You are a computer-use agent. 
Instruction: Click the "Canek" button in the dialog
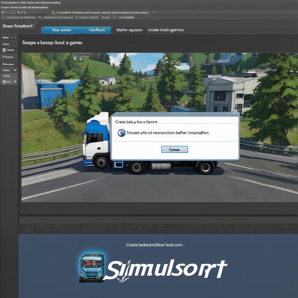click(174, 150)
